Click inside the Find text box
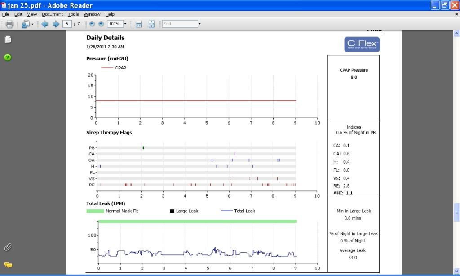The height and width of the screenshot is (276, 460). tap(179, 24)
